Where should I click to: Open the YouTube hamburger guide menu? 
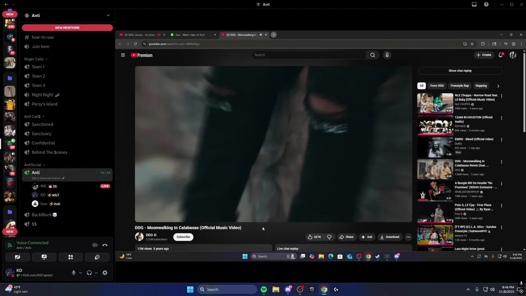coord(123,55)
